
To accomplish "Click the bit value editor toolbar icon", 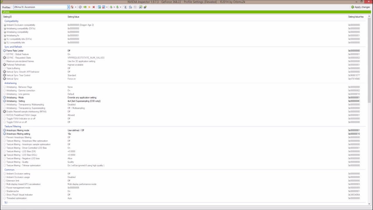I will coord(140,7).
